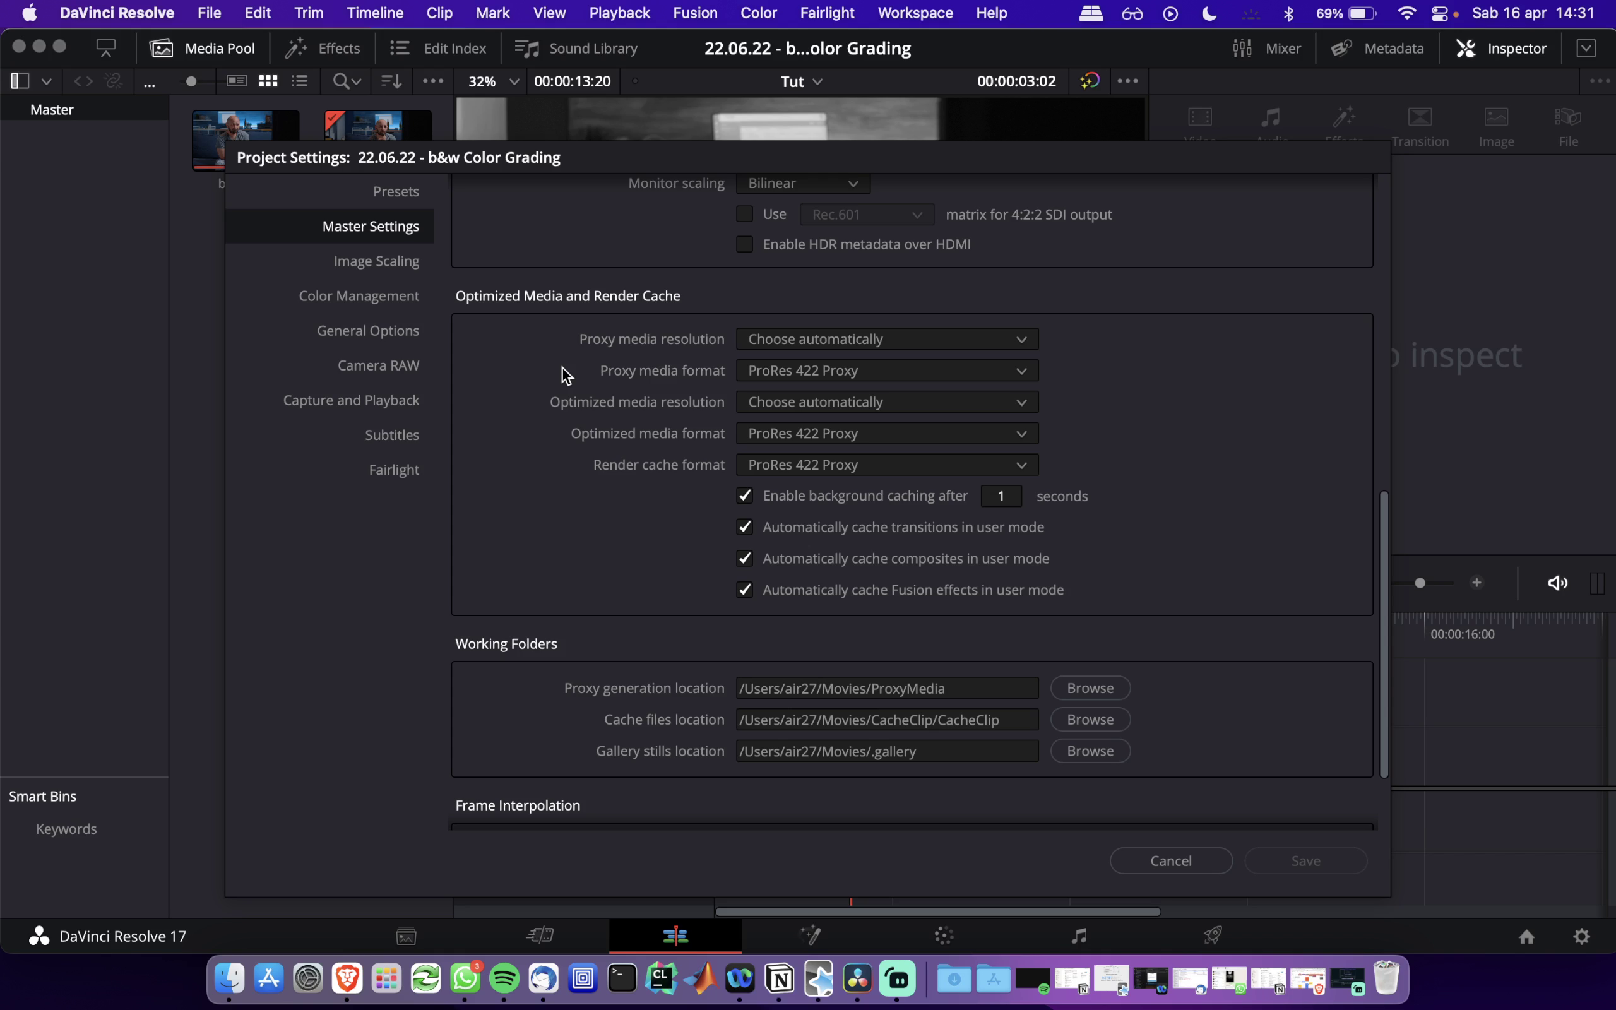This screenshot has width=1616, height=1010.
Task: Open the viewer zoom 32% dropdown
Action: (x=493, y=81)
